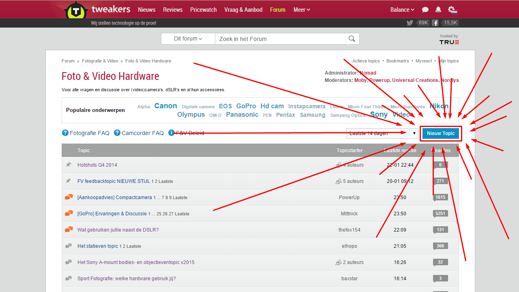Click orange bubble icon of Wat gebruiken jullie
The image size is (519, 292).
pyautogui.click(x=69, y=230)
